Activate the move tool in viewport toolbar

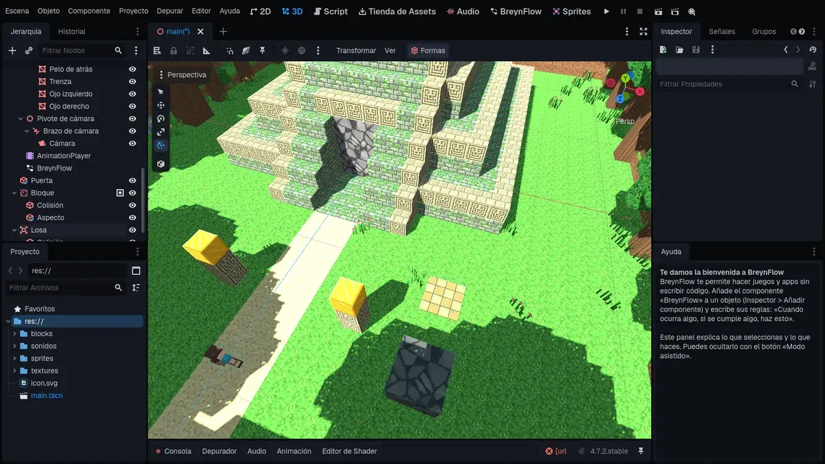pos(161,105)
